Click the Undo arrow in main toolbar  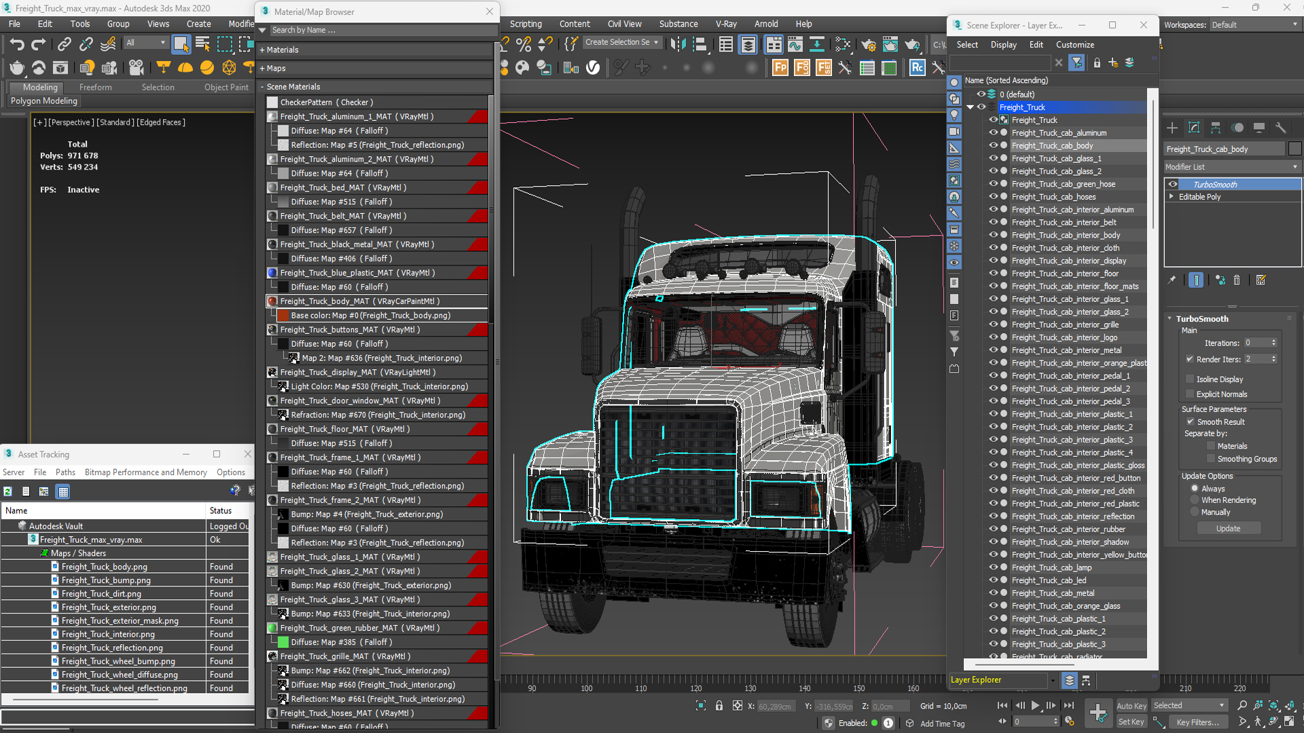[x=16, y=44]
